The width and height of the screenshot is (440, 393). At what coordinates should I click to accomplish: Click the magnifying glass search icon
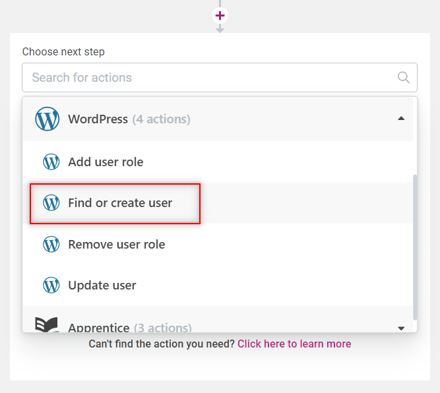pos(403,77)
